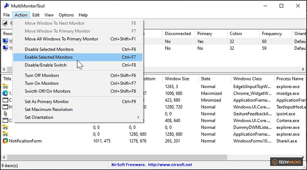Click the ApplicationFrame minimized row icon
Viewport: 307px width, 170px height.
[x=5, y=100]
